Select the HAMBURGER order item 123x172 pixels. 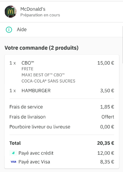tap(62, 91)
